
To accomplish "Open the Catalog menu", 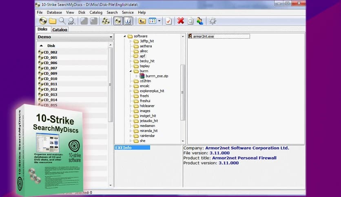I will point(96,12).
